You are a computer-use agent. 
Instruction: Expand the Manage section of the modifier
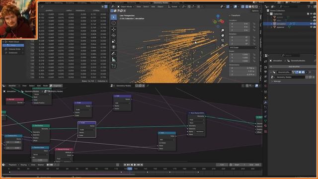(x=272, y=81)
